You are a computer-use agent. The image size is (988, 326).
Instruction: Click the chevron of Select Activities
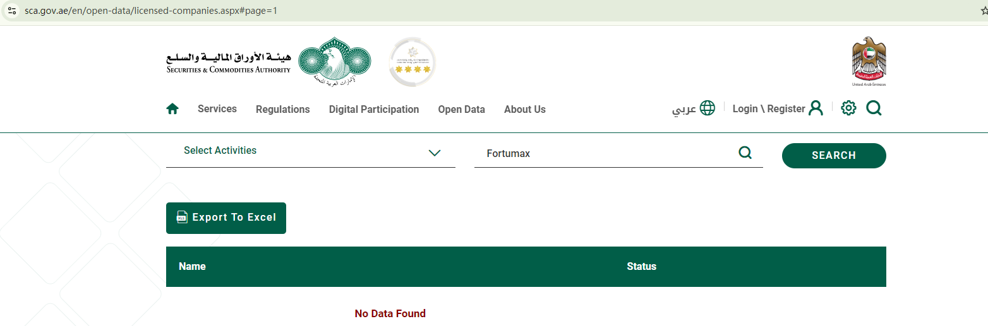pos(435,153)
